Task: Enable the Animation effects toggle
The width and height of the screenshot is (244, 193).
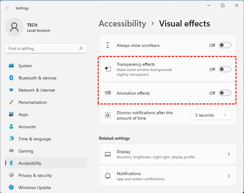Action: (225, 93)
